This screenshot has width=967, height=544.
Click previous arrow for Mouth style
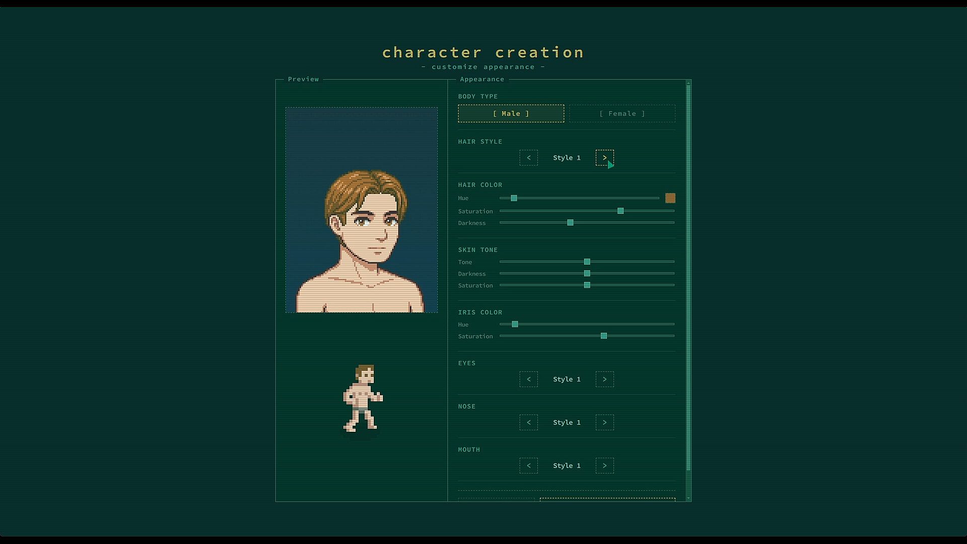(x=528, y=466)
